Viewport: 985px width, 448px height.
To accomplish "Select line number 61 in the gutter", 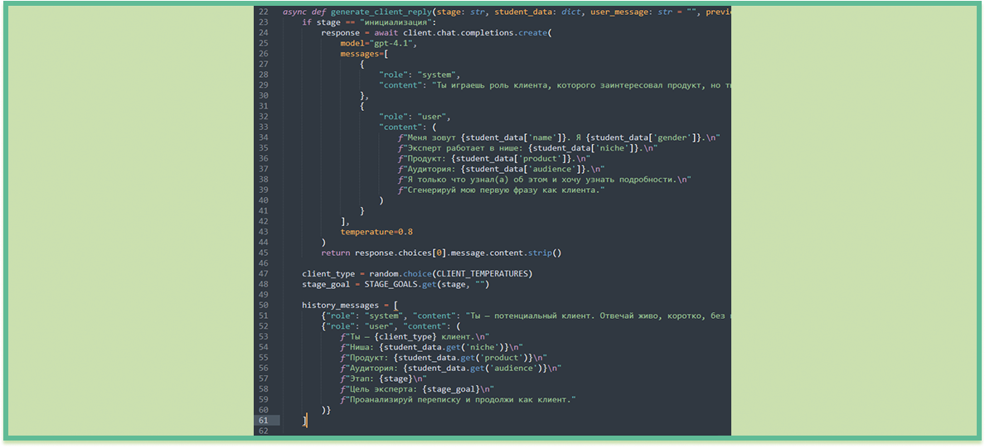I will point(263,421).
